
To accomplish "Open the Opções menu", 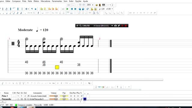I will pos(78,1).
